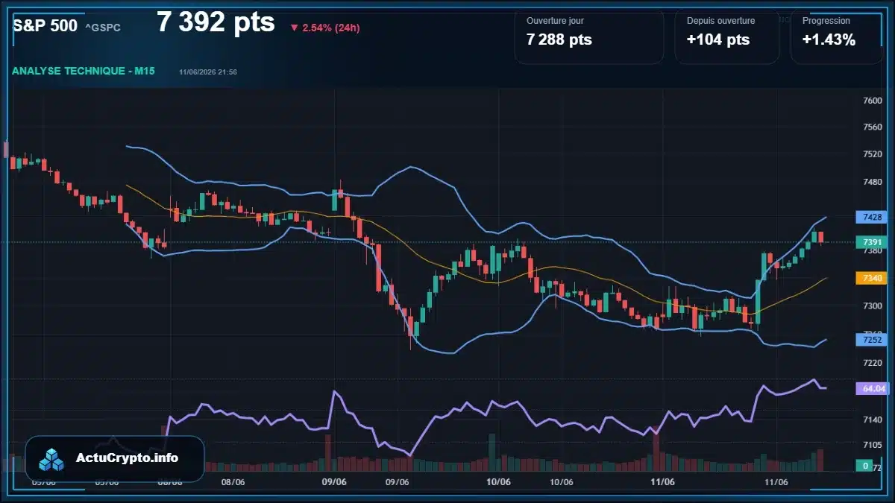
Task: Click the 7 392 pts current price
Action: [x=216, y=23]
